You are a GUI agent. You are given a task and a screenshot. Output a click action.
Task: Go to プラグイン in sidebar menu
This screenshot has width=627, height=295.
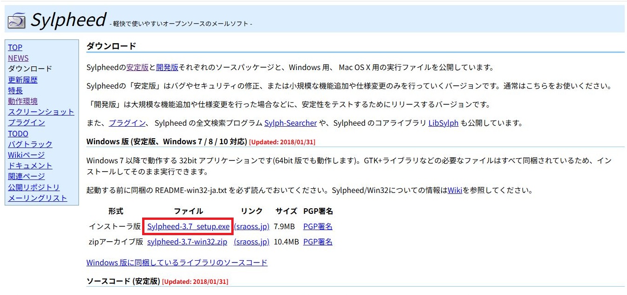coord(26,122)
